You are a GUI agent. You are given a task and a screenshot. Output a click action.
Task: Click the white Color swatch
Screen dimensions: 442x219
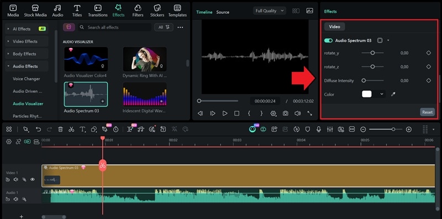pos(366,94)
